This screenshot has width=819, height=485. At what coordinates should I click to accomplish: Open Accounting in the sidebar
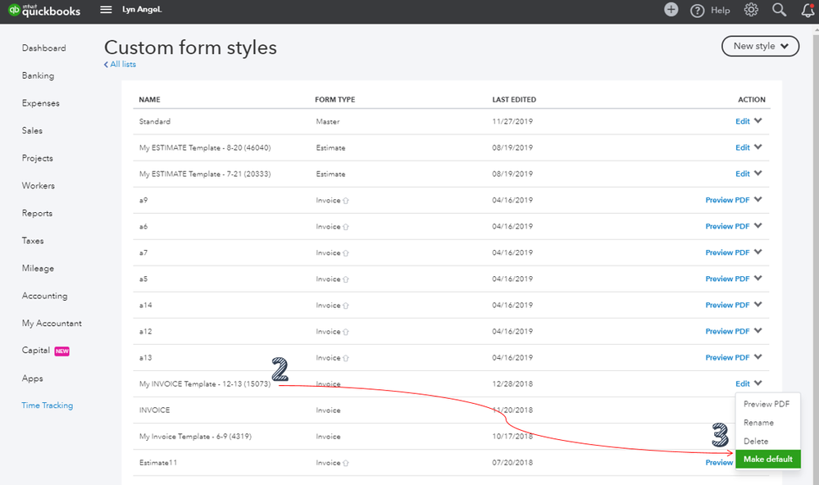[45, 296]
